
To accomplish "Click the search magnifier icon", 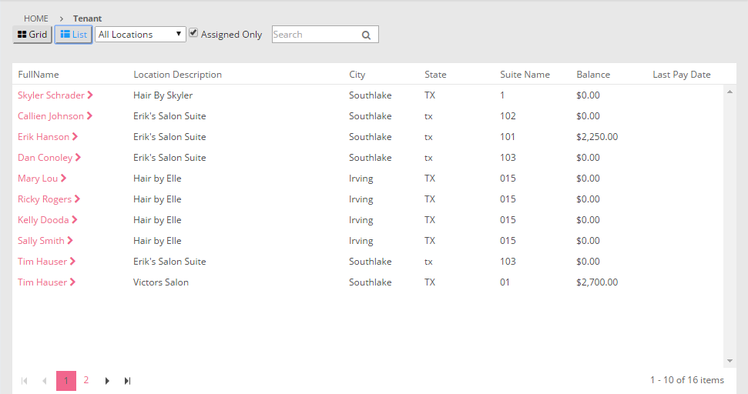I will pyautogui.click(x=366, y=35).
